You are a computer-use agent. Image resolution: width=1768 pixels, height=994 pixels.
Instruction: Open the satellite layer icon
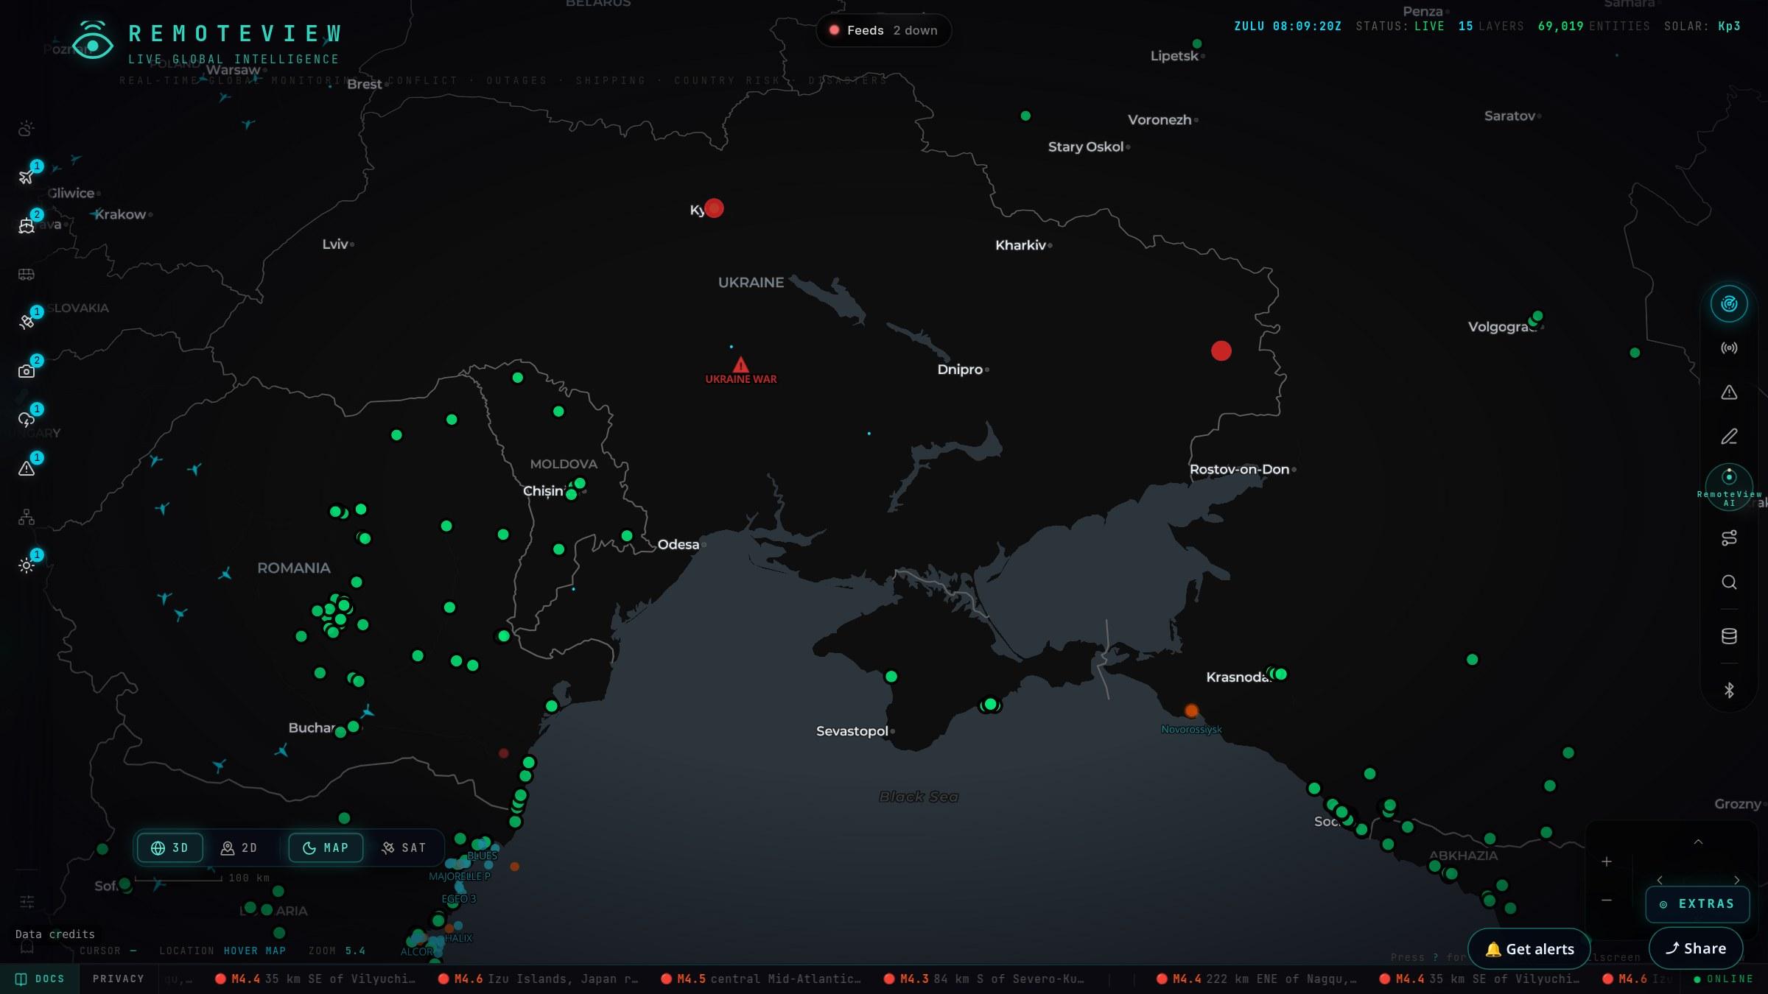coord(27,322)
